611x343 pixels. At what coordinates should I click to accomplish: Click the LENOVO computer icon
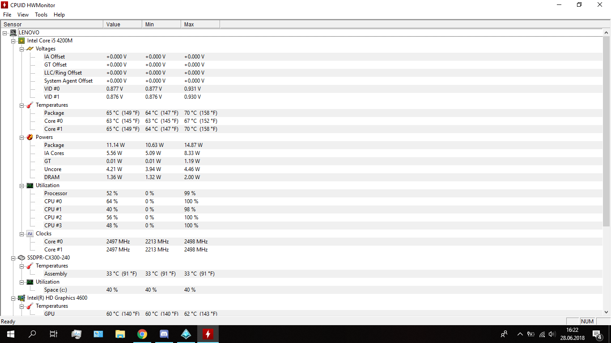tap(13, 33)
